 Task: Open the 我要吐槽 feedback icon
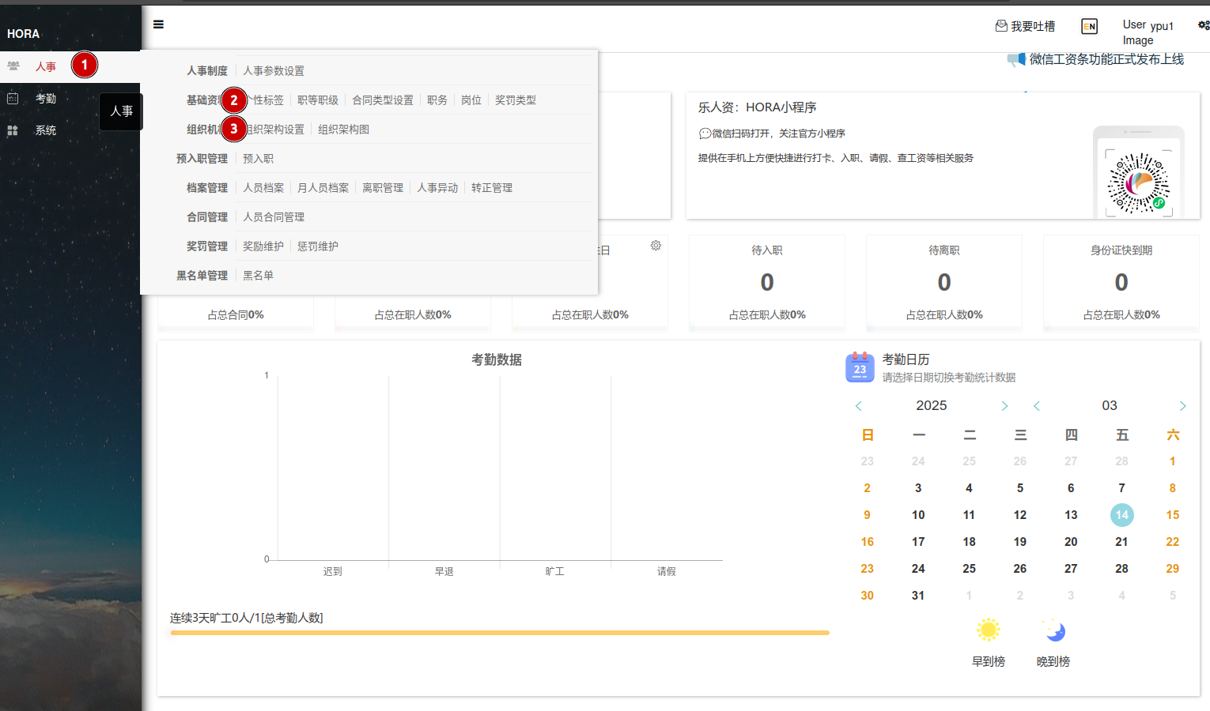coord(1001,26)
